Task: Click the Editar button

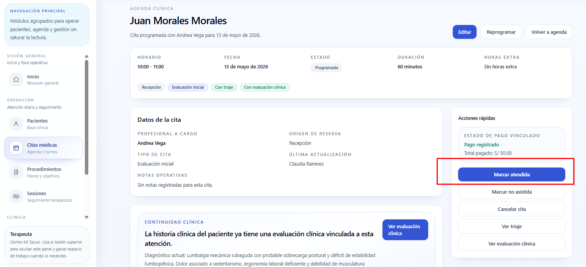Action: pyautogui.click(x=465, y=32)
